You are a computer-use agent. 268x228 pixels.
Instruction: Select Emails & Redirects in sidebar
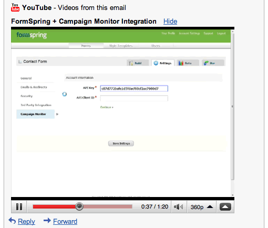tap(34, 87)
